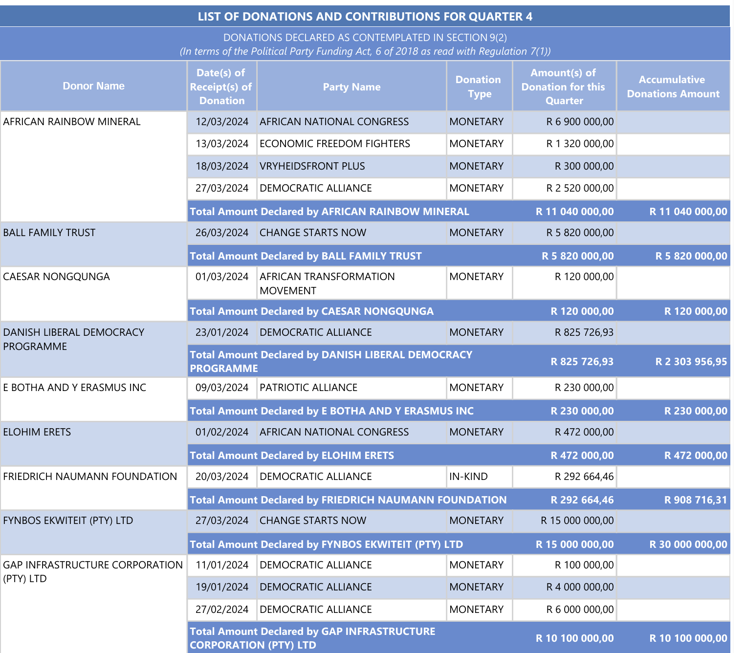Viewport: 746px width, 653px height.
Task: Click CHANGE STARTS NOW in the 27/03/2024 row
Action: (313, 521)
